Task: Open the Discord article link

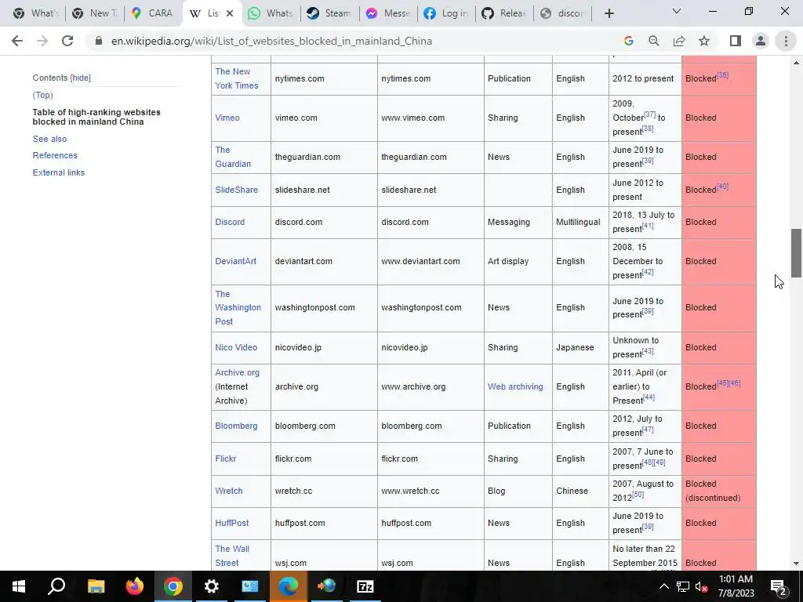Action: [230, 222]
